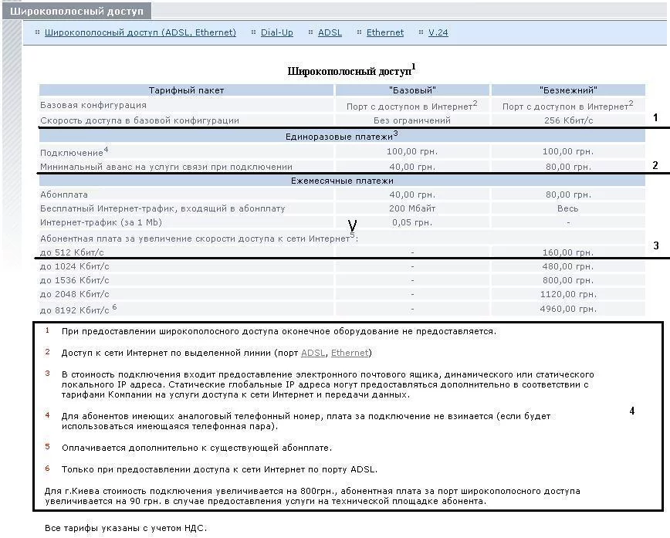Click the до 1024 Кбит/с row
670x538 pixels.
(x=342, y=266)
